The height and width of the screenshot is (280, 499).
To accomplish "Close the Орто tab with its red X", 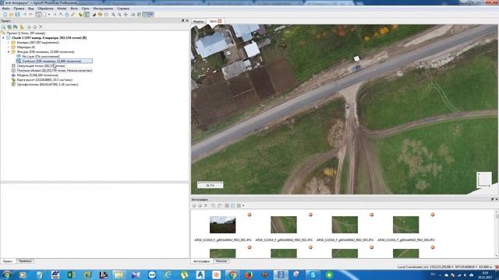I will tap(220, 21).
